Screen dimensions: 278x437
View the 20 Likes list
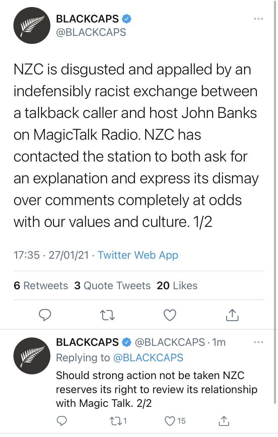point(177,286)
